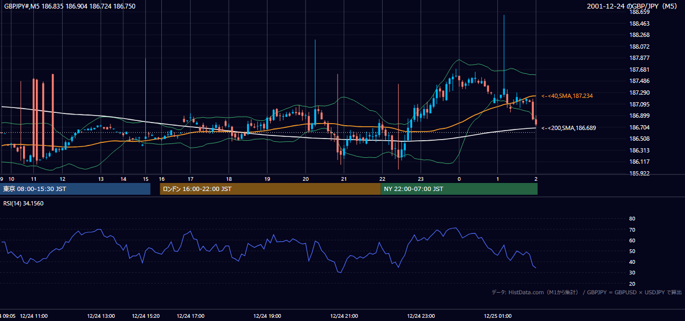The image size is (685, 321).
Task: Click the HistData.com data source note
Action: (586, 292)
